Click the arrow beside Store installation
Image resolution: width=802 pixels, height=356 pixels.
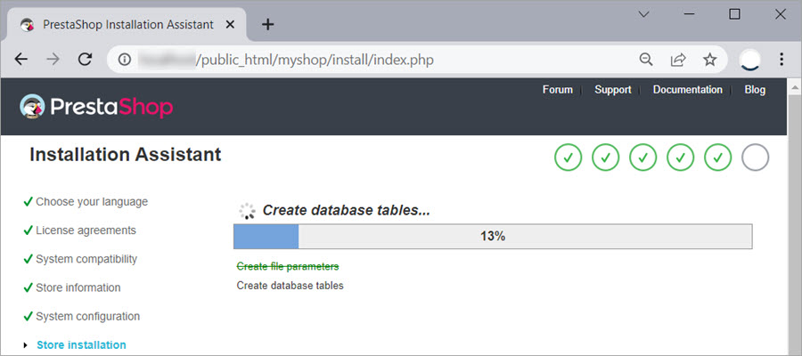26,345
